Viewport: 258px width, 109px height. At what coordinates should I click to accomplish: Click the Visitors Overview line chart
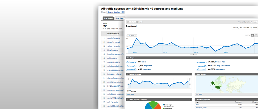pos(159,83)
